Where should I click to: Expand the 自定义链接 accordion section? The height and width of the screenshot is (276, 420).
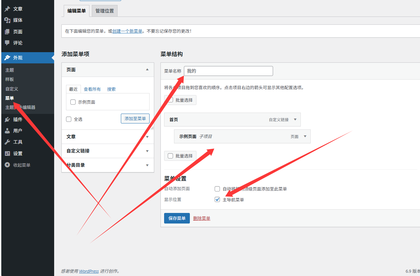point(147,151)
